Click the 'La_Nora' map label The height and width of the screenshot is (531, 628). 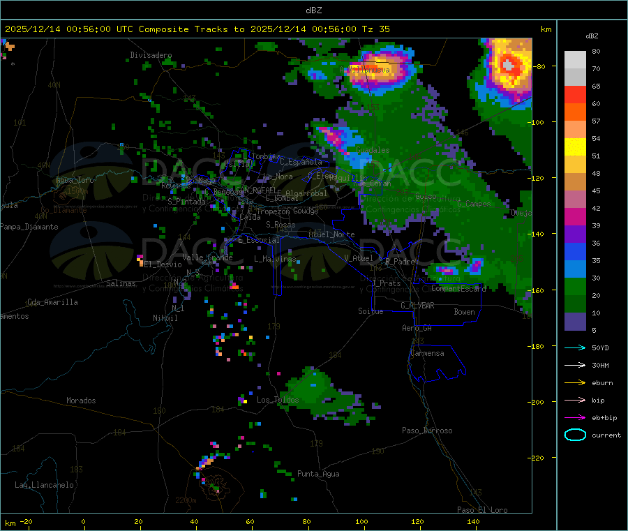point(278,177)
